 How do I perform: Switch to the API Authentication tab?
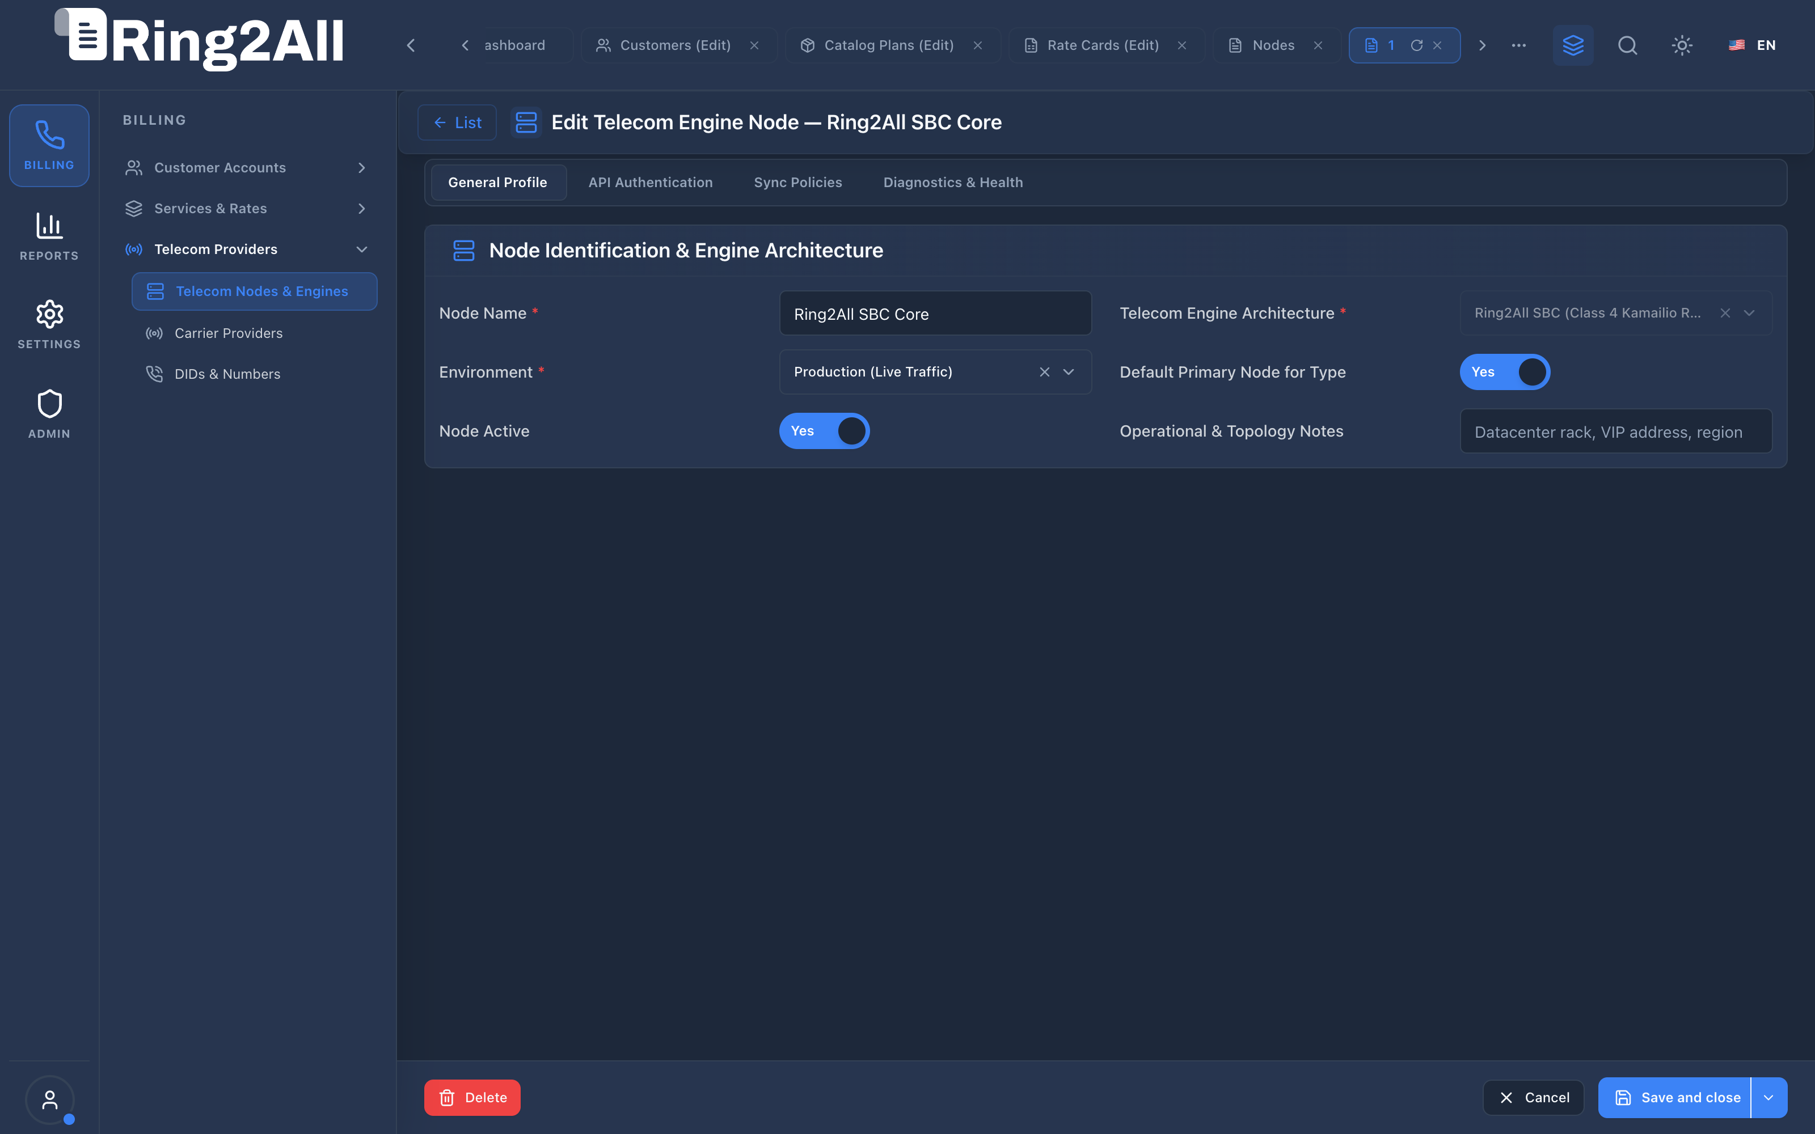coord(650,182)
